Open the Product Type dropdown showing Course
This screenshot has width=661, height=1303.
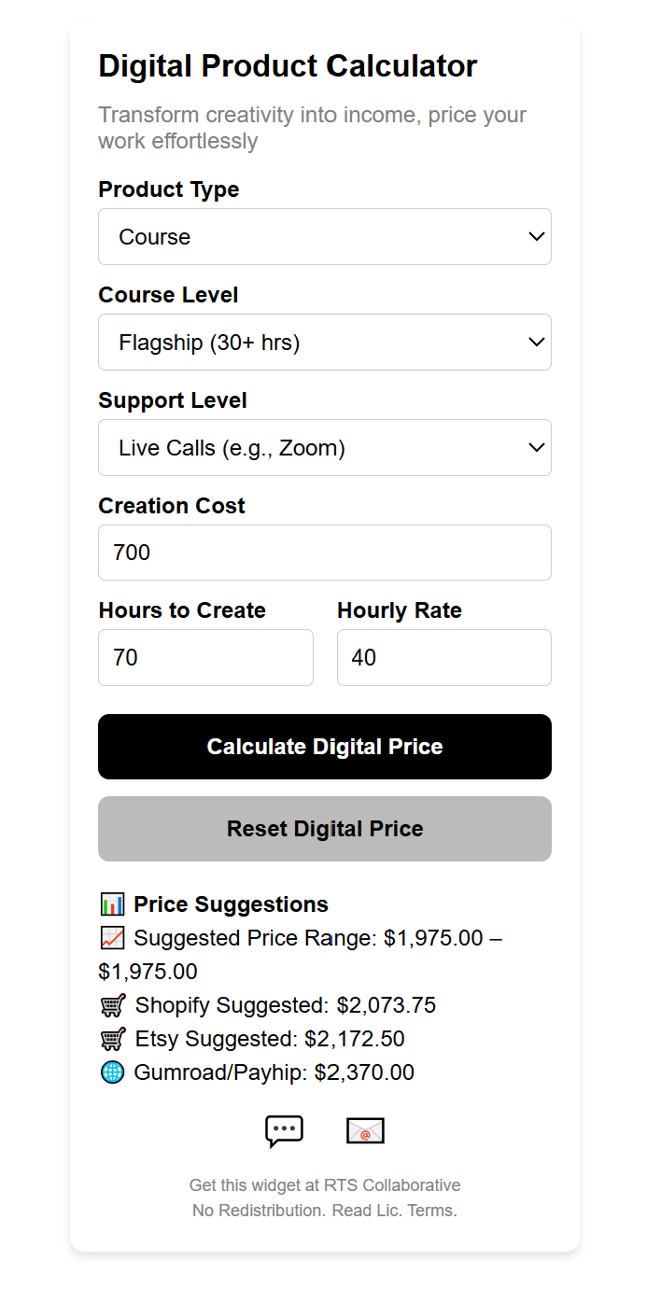[325, 236]
